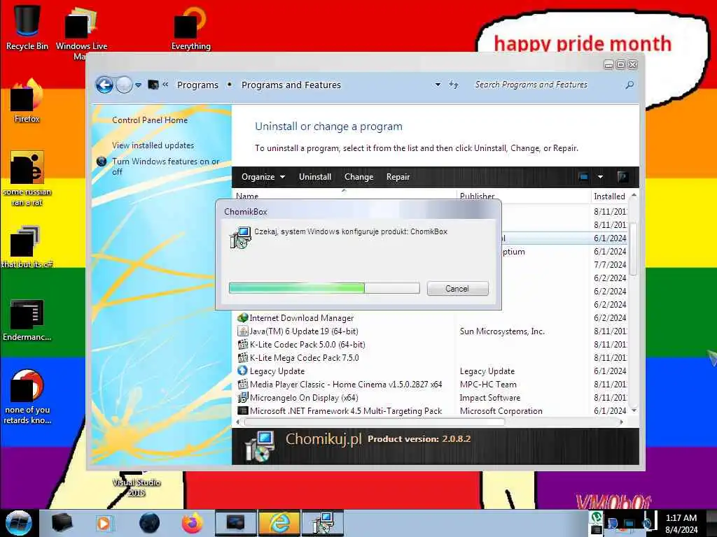
Task: Click Repair in the toolbar
Action: (x=398, y=177)
